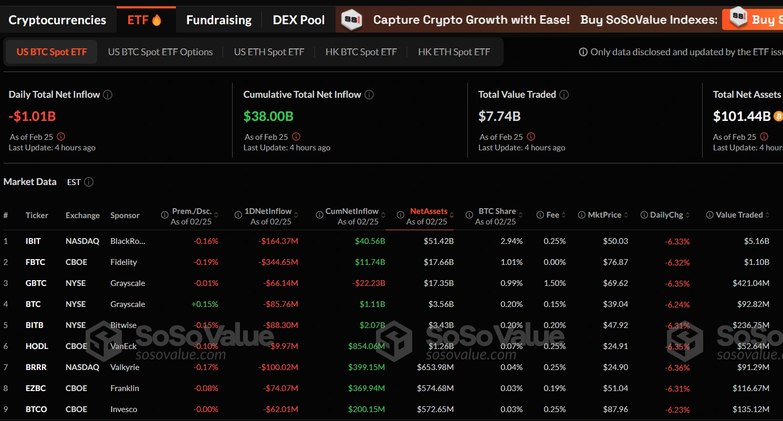Click the orange Buy button in banner
Image resolution: width=783 pixels, height=421 pixels.
753,19
